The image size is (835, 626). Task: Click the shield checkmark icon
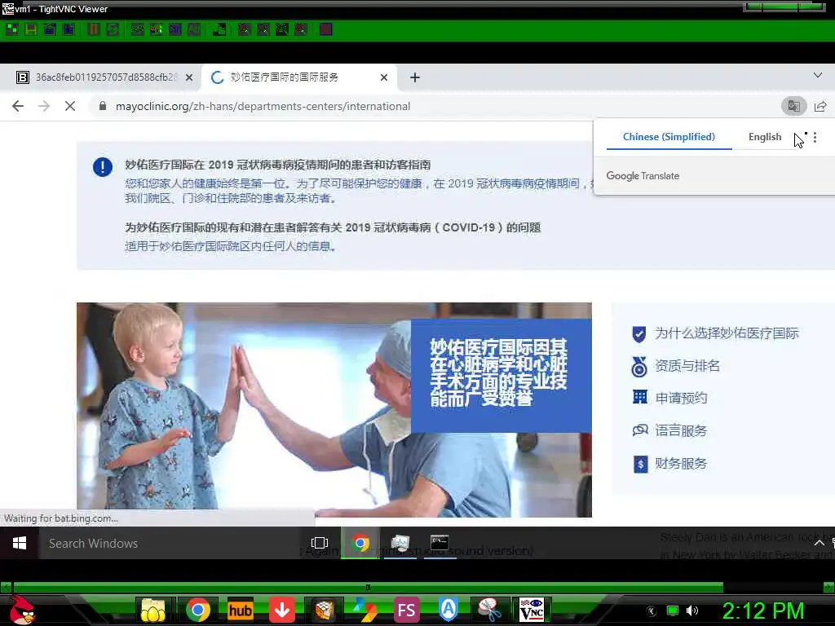click(639, 333)
